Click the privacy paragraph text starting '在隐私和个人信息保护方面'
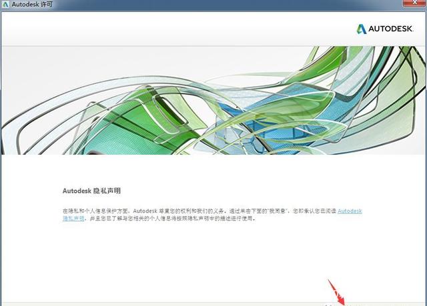Screen dimensions: 427x306 coord(212,215)
